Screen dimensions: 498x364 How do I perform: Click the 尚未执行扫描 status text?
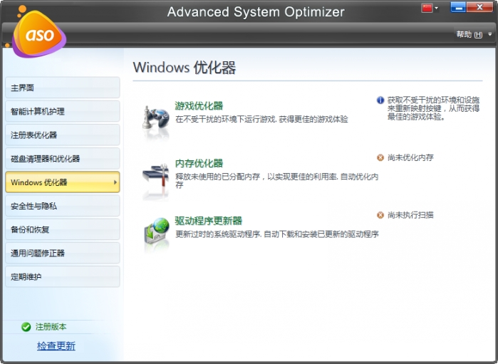410,215
